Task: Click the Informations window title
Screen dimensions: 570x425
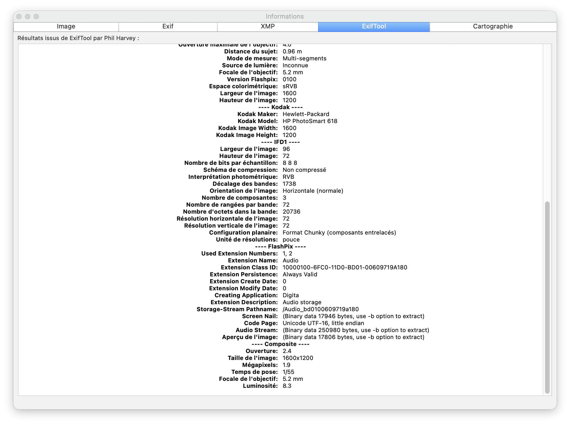Action: (x=285, y=17)
